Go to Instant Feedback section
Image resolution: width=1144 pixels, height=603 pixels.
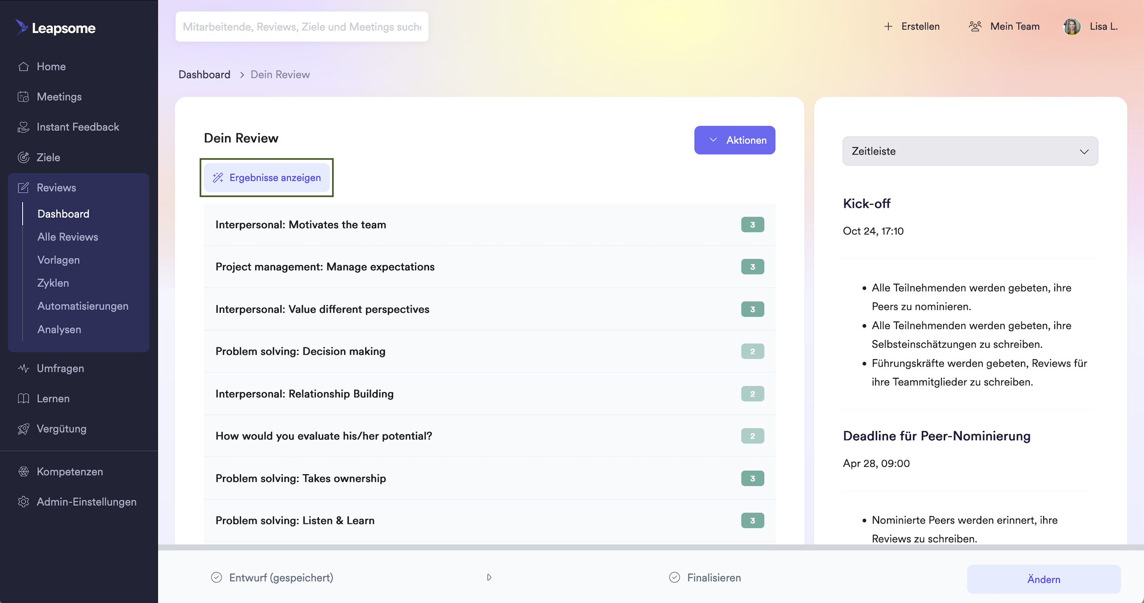point(78,127)
